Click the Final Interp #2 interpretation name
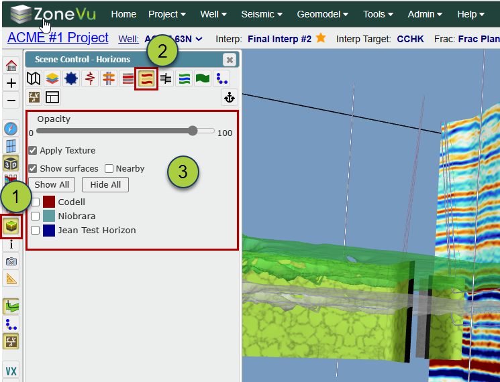The width and height of the screenshot is (500, 382). tap(279, 39)
